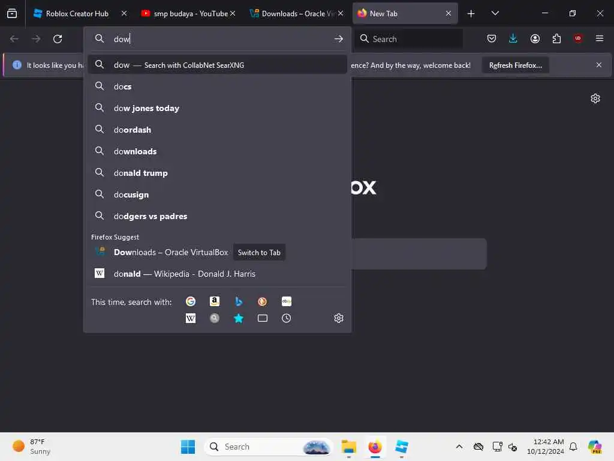Select 'dow — Search with CollabNet SearXNG'
The width and height of the screenshot is (614, 461).
(217, 65)
